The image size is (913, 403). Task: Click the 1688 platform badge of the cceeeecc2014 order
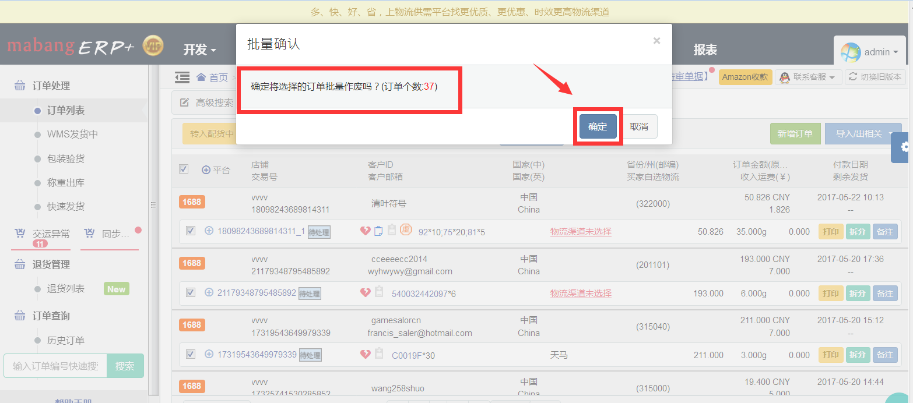(192, 263)
